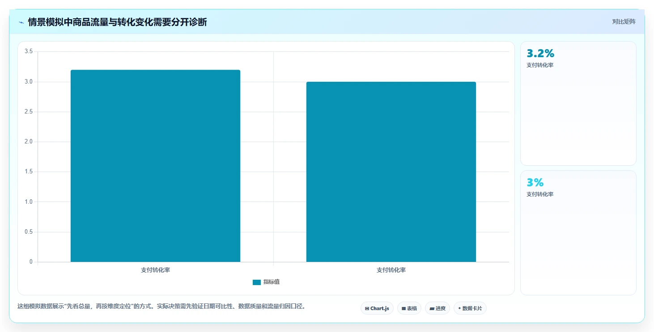Click the 3.2 value chart bar
Screen dimensions: 654x332
click(155, 166)
